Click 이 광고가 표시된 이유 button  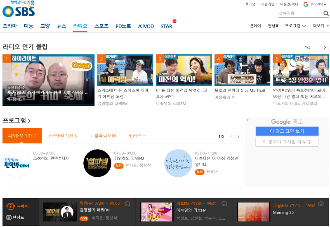(287, 142)
